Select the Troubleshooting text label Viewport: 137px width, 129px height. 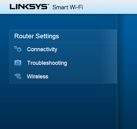click(x=47, y=63)
